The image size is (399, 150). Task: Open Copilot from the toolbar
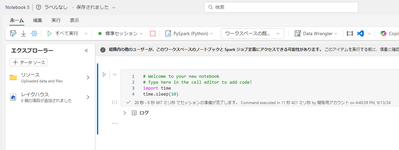click(x=389, y=33)
